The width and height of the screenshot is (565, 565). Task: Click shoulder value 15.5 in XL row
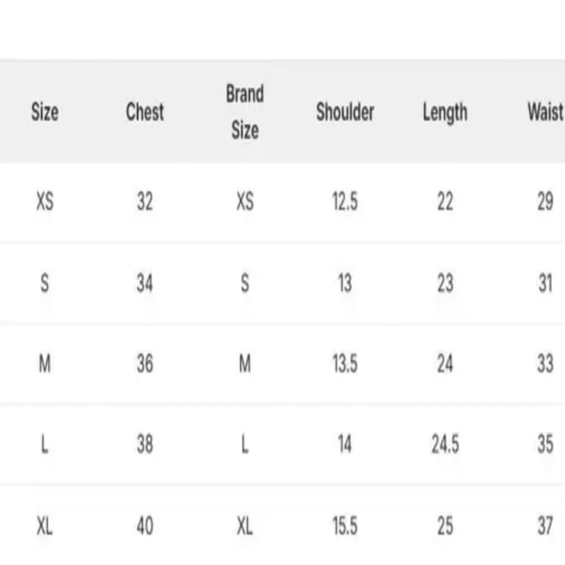345,525
